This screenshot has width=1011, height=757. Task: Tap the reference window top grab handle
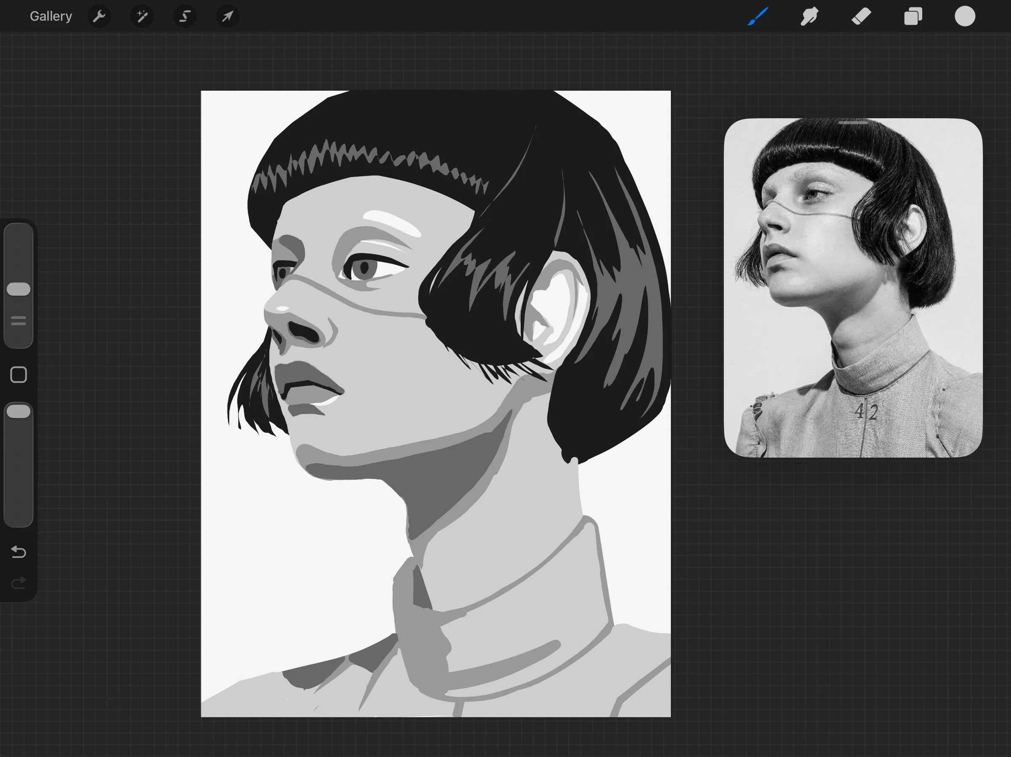(853, 122)
